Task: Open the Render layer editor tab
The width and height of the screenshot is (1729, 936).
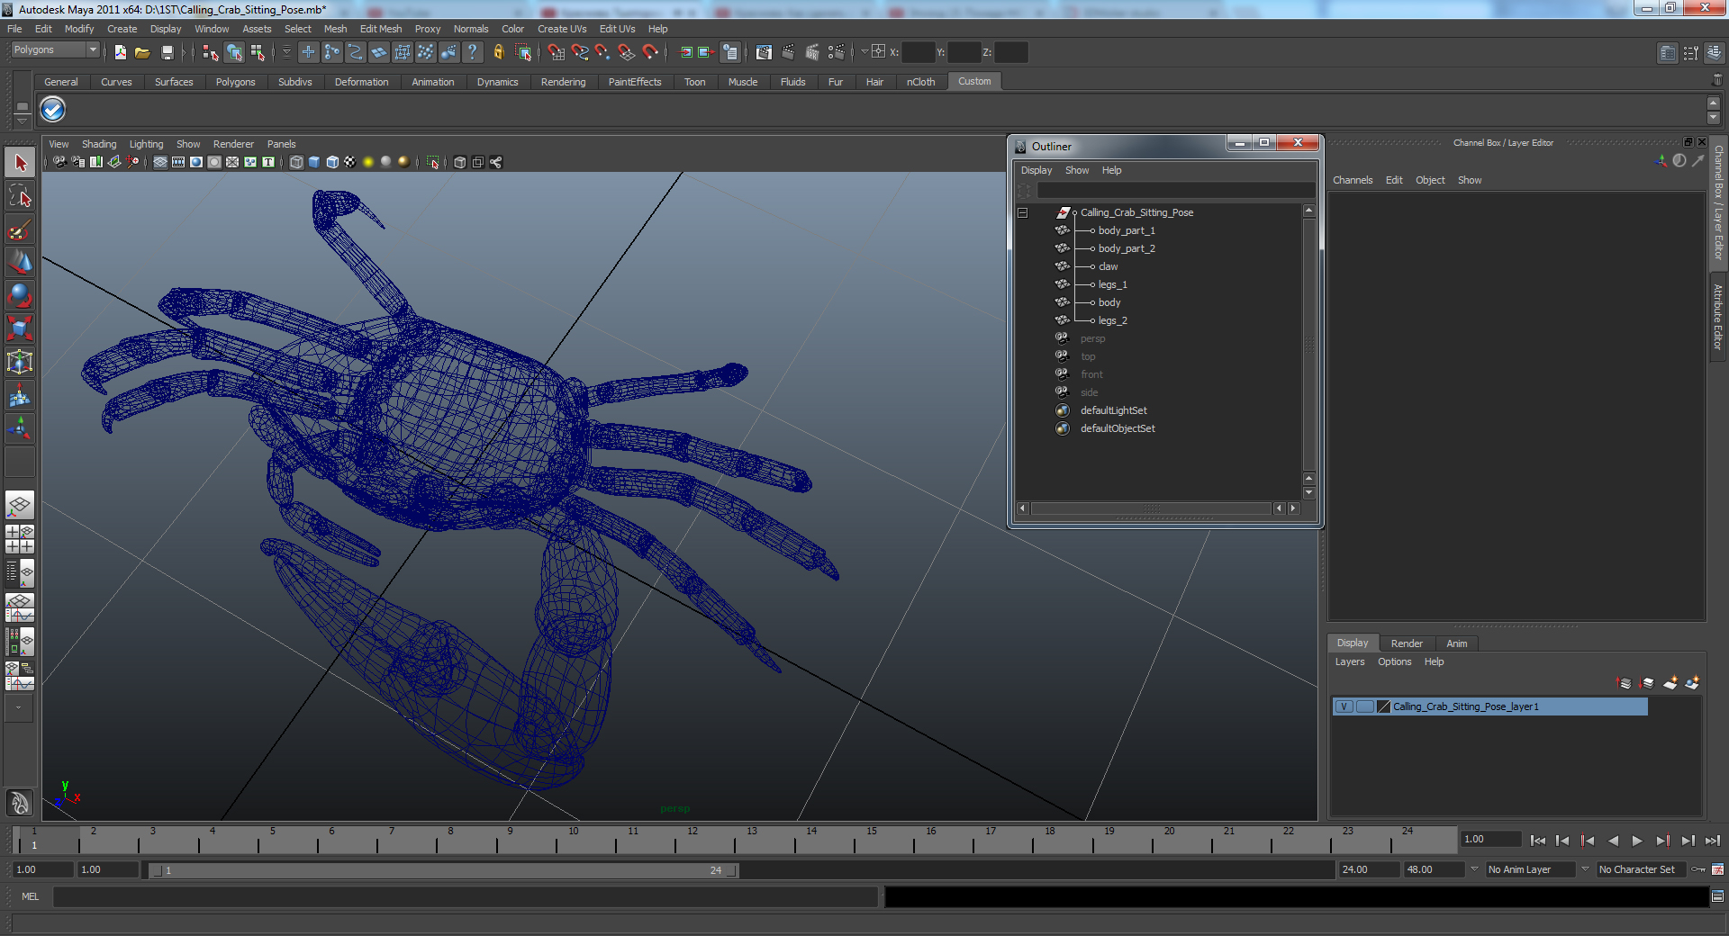Action: coord(1407,643)
